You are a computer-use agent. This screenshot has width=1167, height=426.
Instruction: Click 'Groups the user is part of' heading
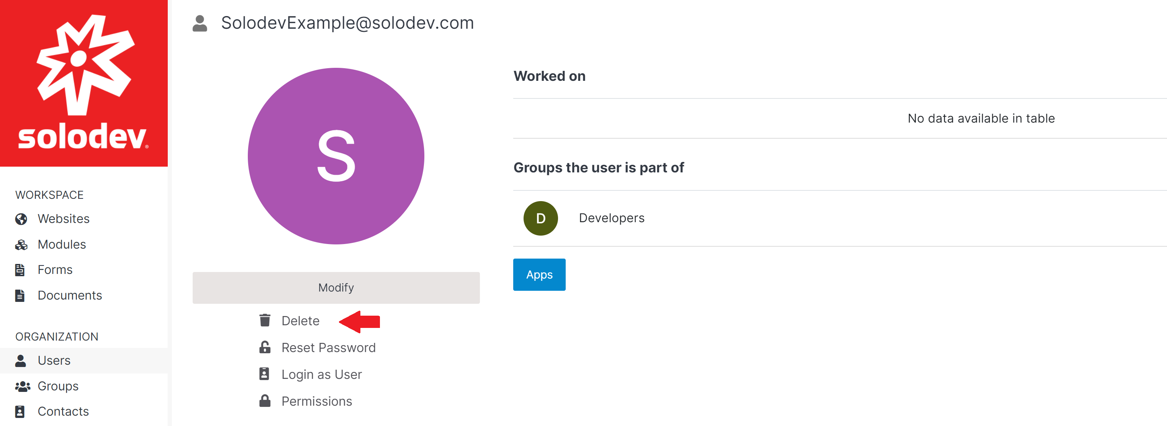click(599, 168)
